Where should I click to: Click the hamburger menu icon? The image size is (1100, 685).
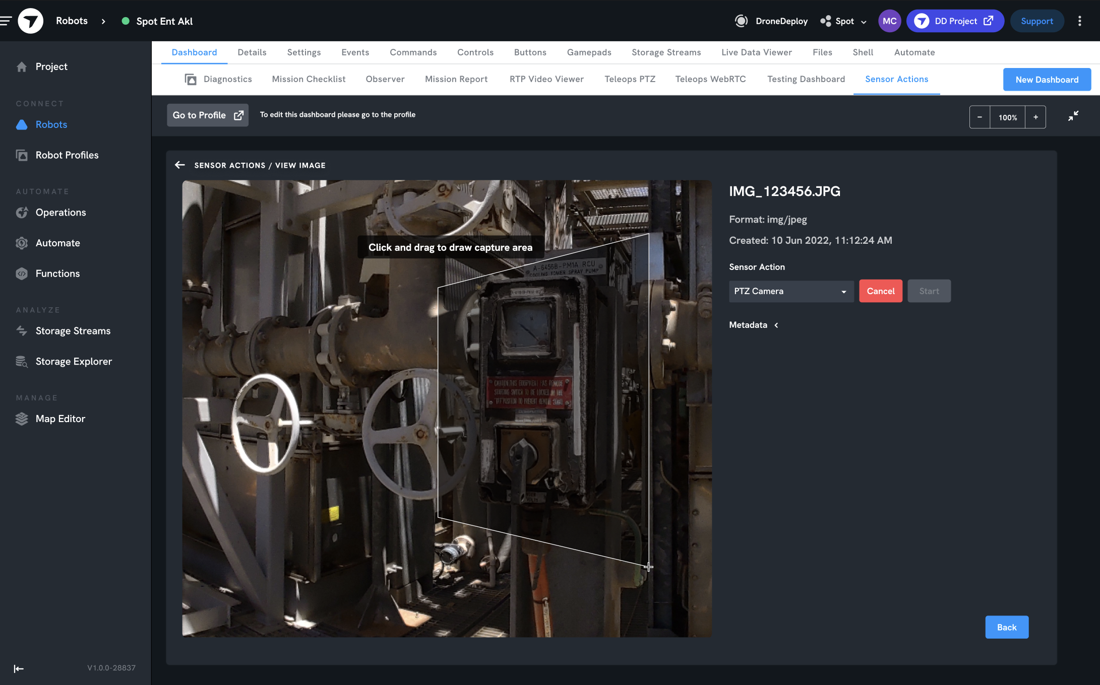pos(6,21)
